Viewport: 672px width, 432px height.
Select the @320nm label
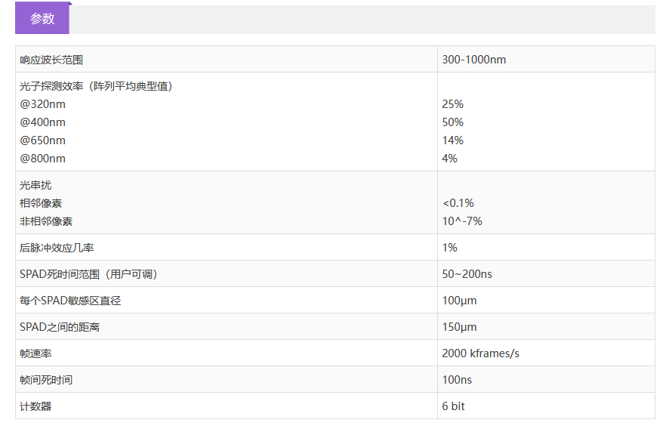(42, 104)
